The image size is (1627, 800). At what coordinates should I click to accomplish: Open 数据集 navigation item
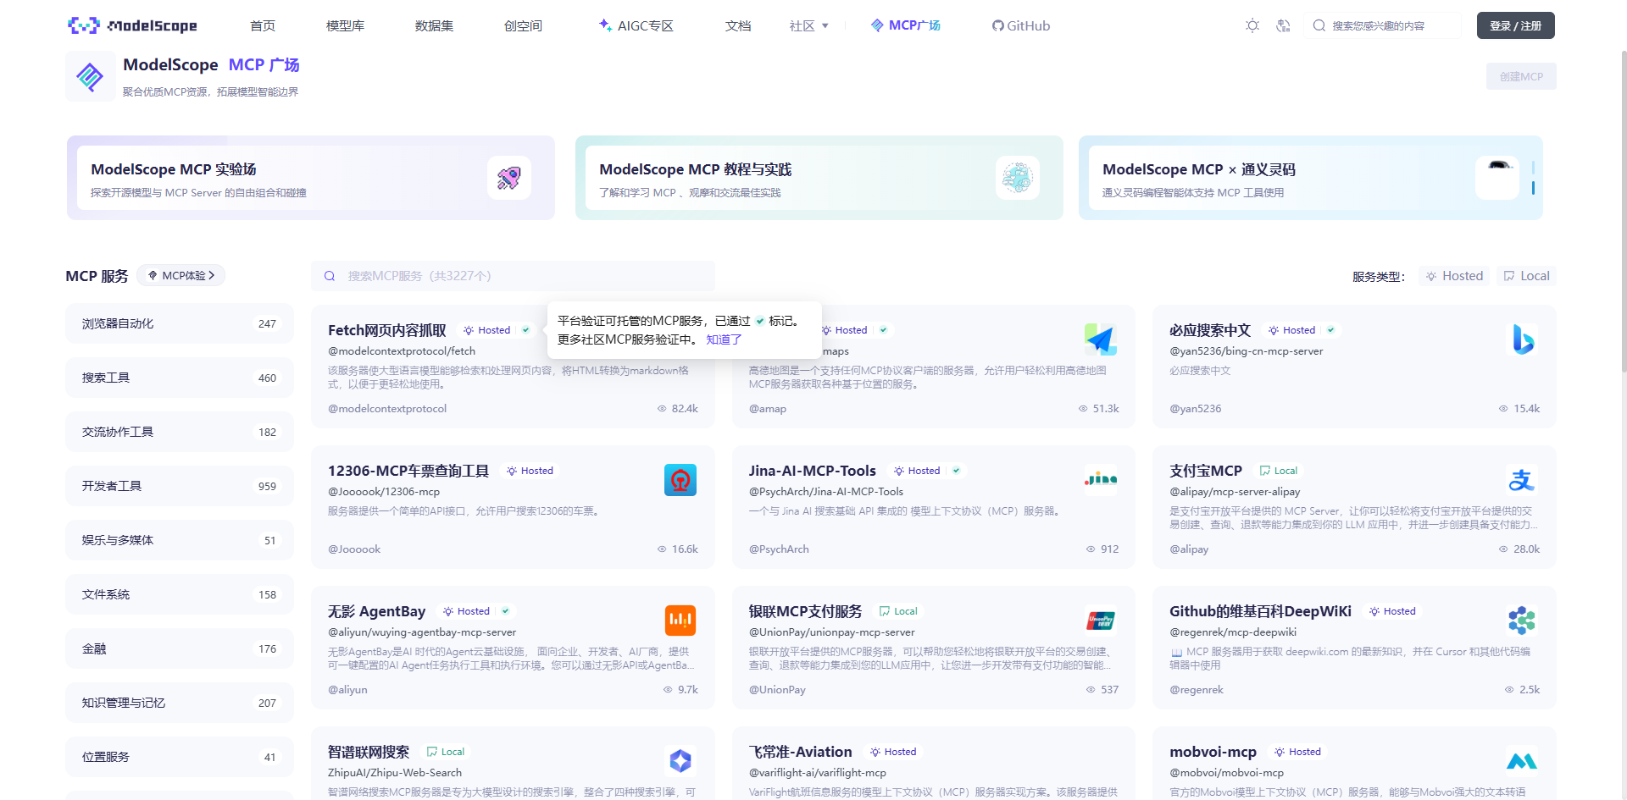click(x=434, y=26)
